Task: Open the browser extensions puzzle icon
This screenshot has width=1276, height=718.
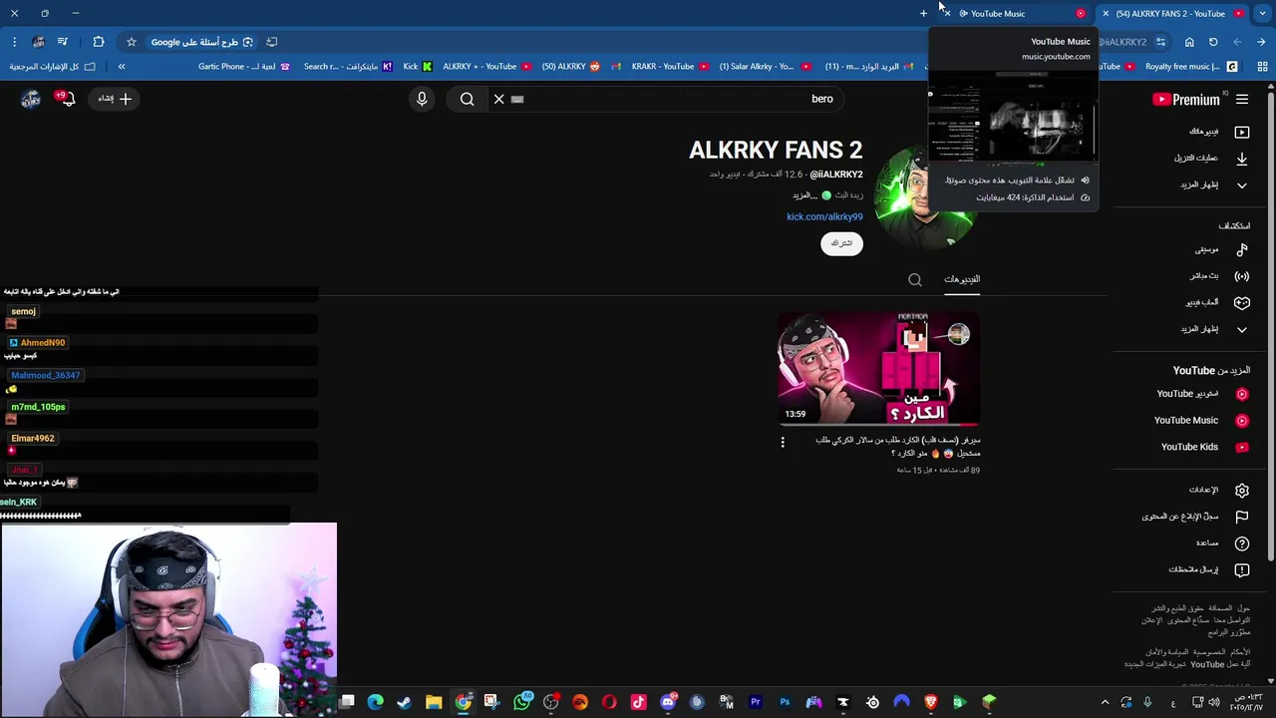Action: [98, 42]
